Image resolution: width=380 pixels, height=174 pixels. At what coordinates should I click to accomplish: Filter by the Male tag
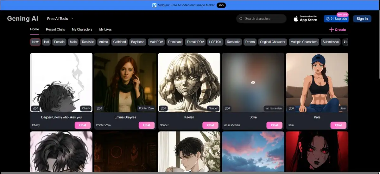point(73,42)
